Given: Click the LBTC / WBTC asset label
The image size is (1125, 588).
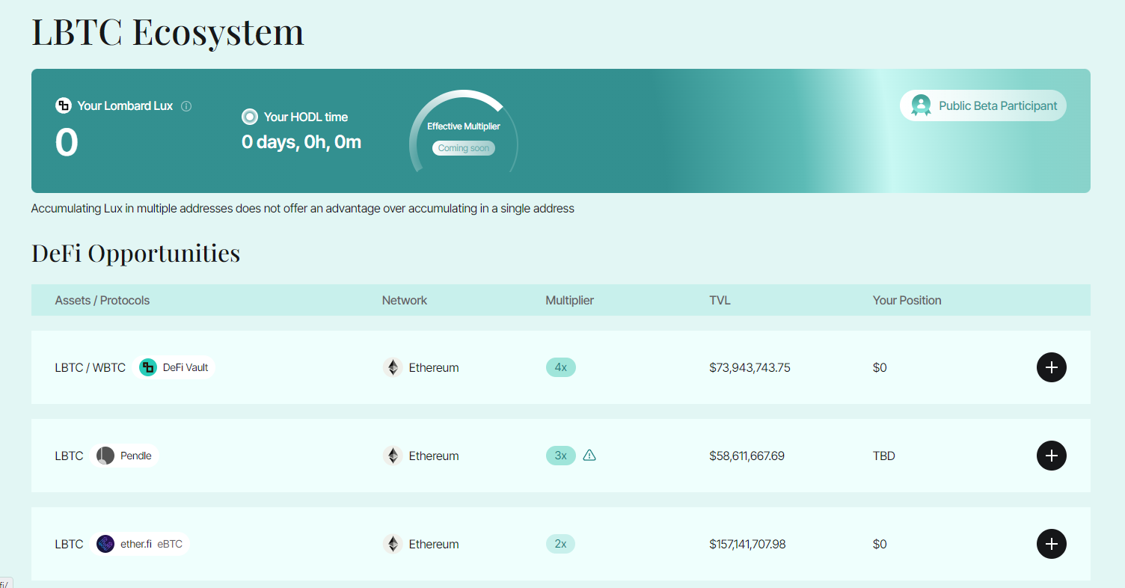Looking at the screenshot, I should [91, 367].
